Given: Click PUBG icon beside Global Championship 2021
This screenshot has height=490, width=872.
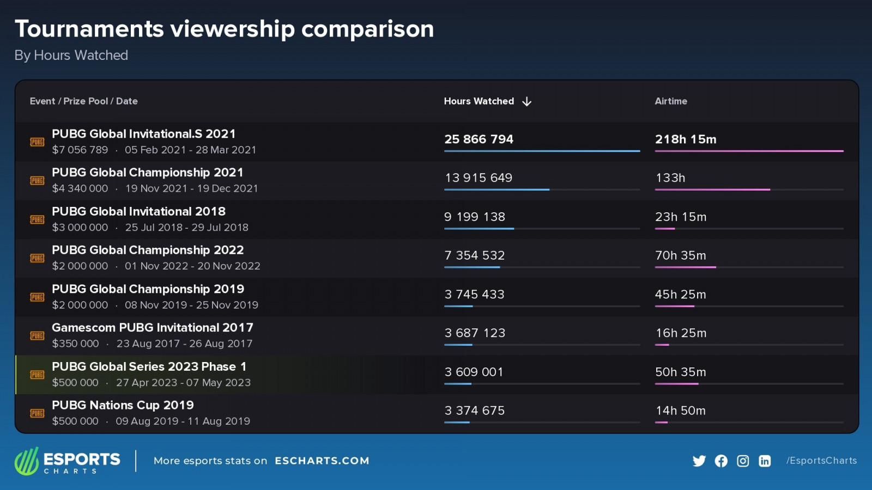Looking at the screenshot, I should [x=37, y=181].
